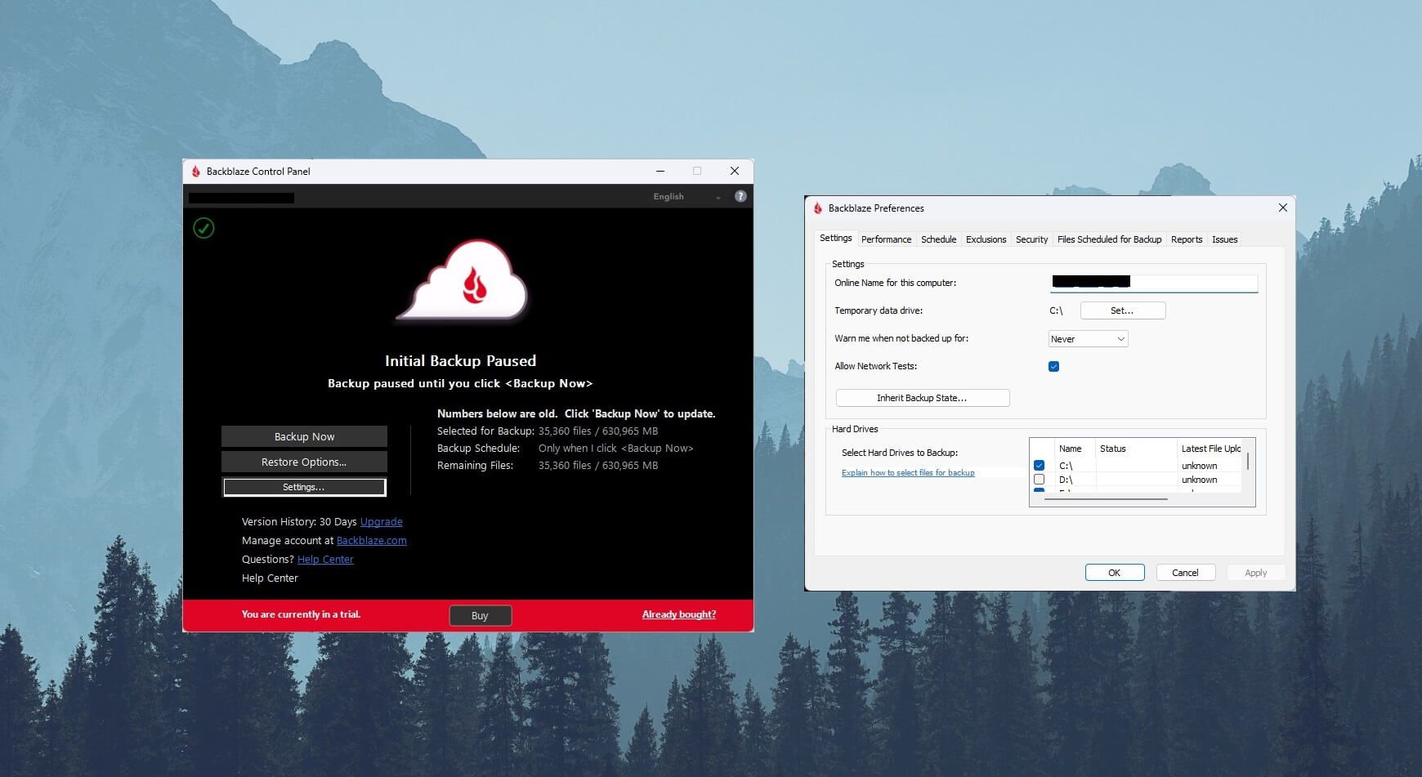Click the plain 'Help Center' text at the bottom
This screenshot has height=777, width=1422.
[x=270, y=578]
